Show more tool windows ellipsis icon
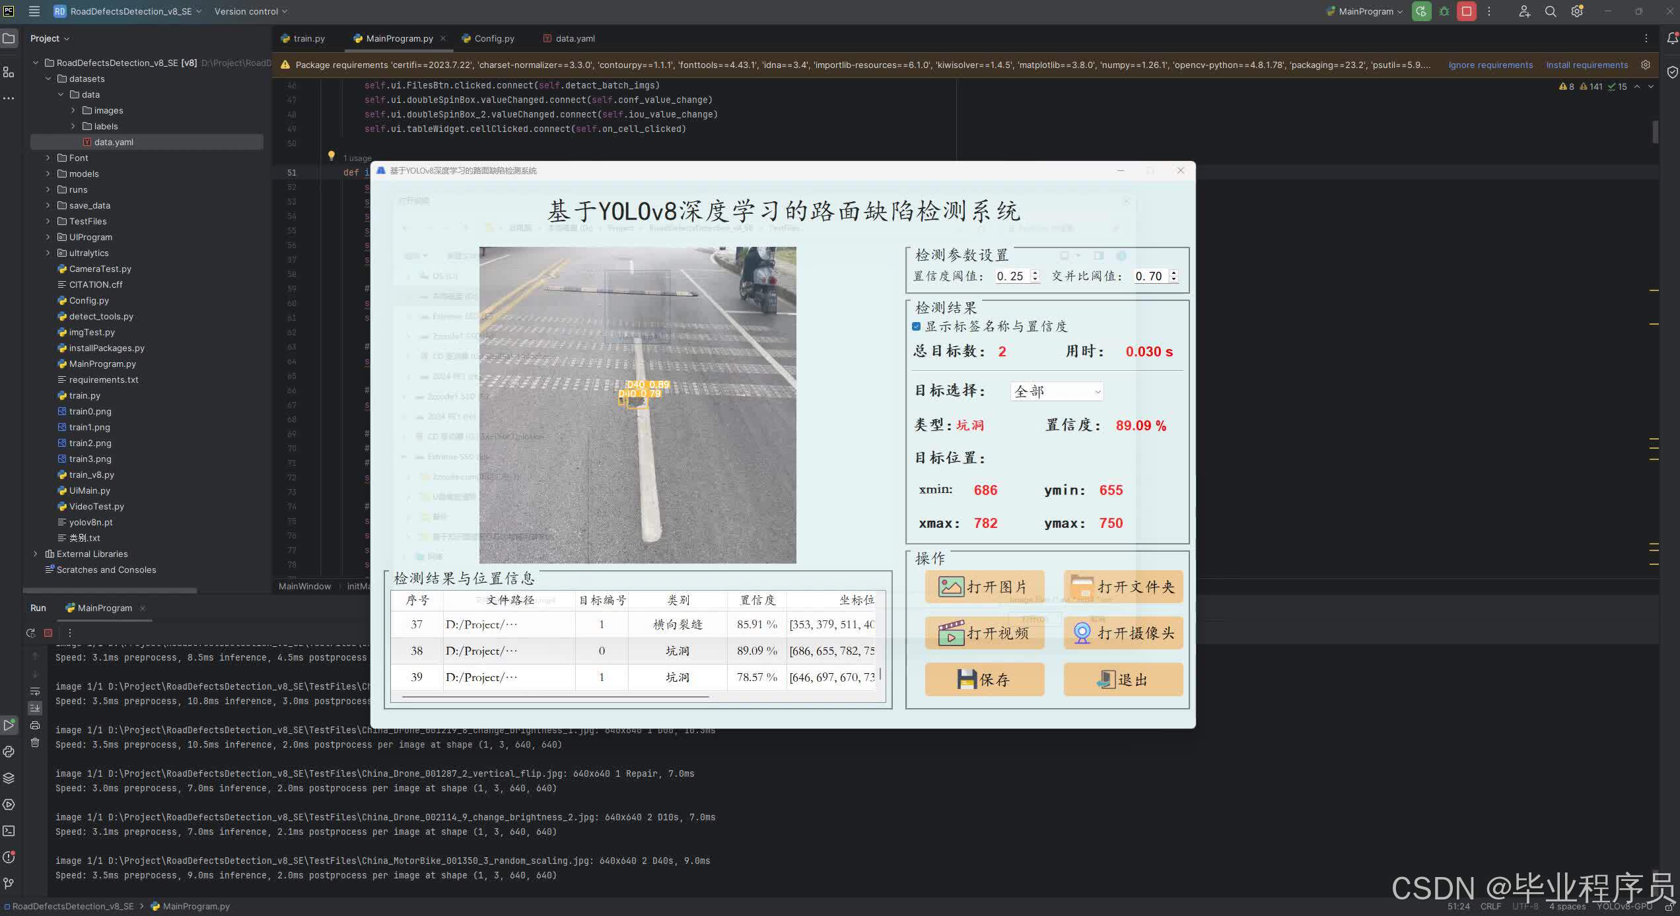 point(9,98)
